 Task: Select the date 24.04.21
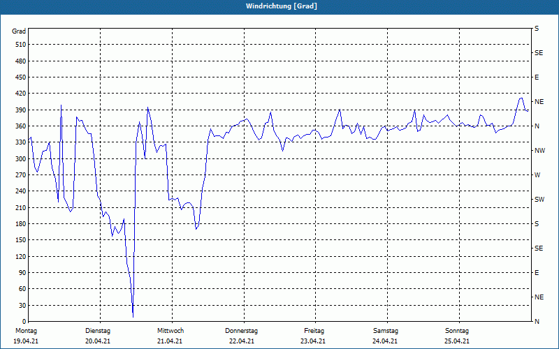click(x=385, y=341)
